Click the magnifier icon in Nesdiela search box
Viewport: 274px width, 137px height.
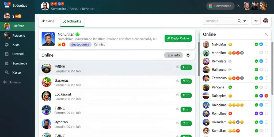pyautogui.click(x=239, y=21)
